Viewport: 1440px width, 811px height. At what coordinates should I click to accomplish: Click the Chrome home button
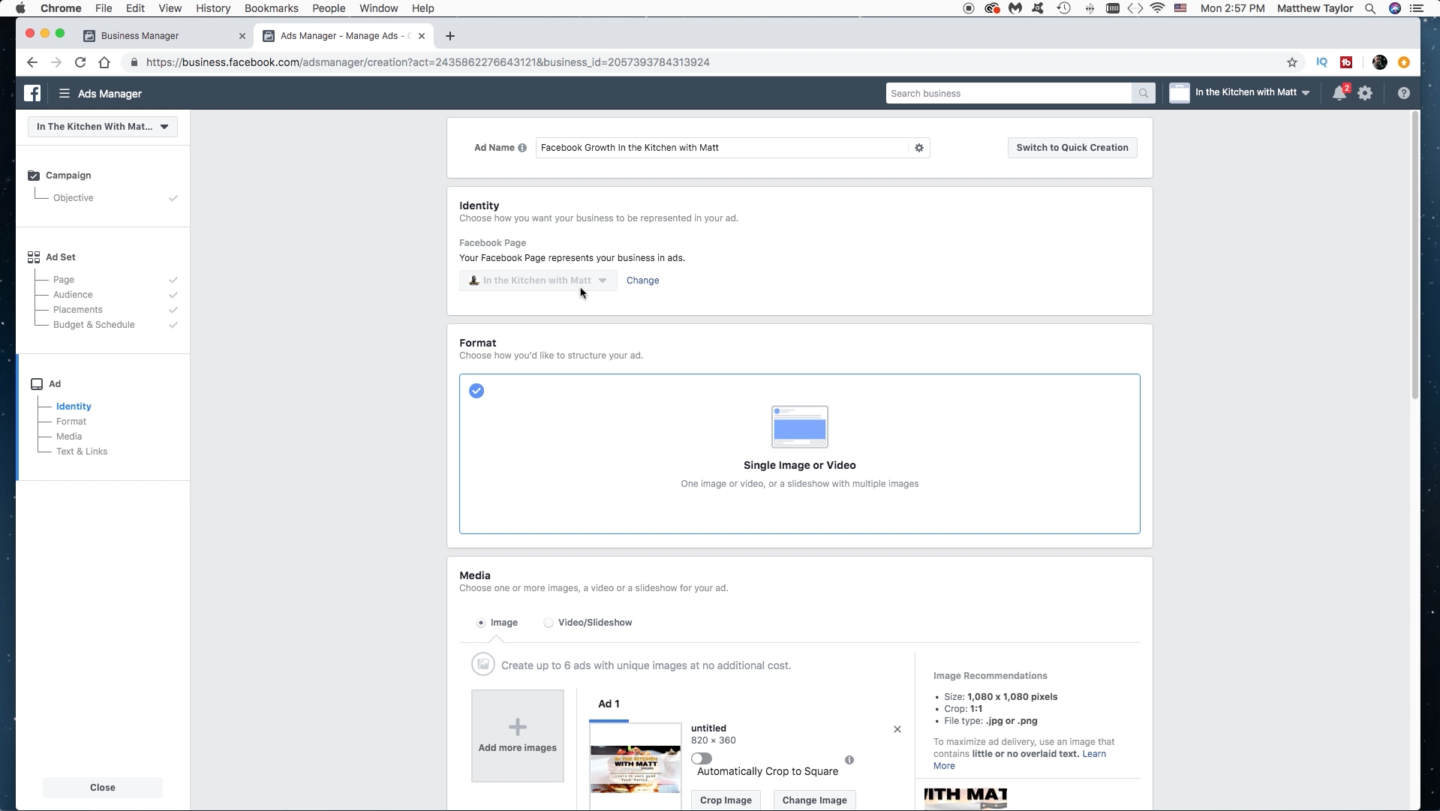[104, 62]
